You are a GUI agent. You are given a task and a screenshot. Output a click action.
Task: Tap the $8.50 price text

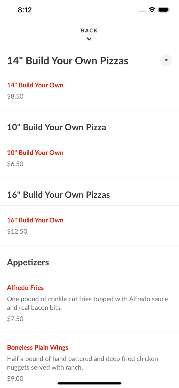pyautogui.click(x=15, y=96)
